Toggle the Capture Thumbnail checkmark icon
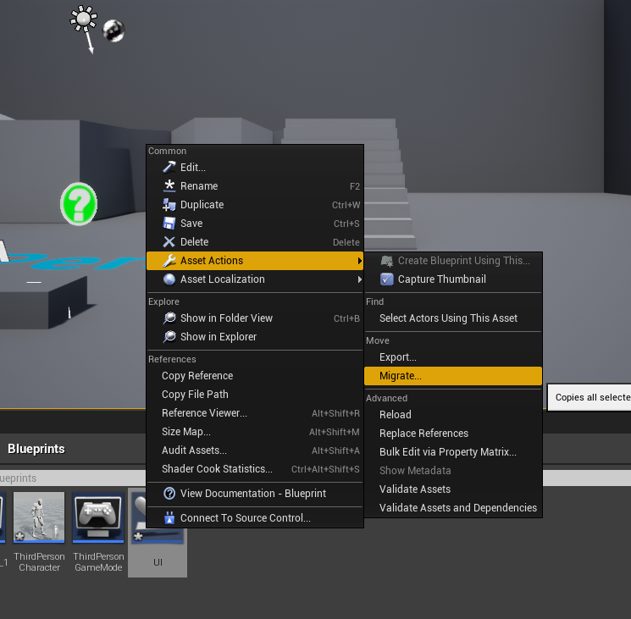The height and width of the screenshot is (619, 631). click(x=387, y=279)
